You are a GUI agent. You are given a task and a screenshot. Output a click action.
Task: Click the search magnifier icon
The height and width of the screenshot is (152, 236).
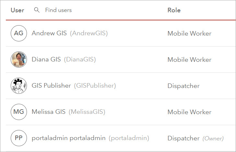click(37, 10)
